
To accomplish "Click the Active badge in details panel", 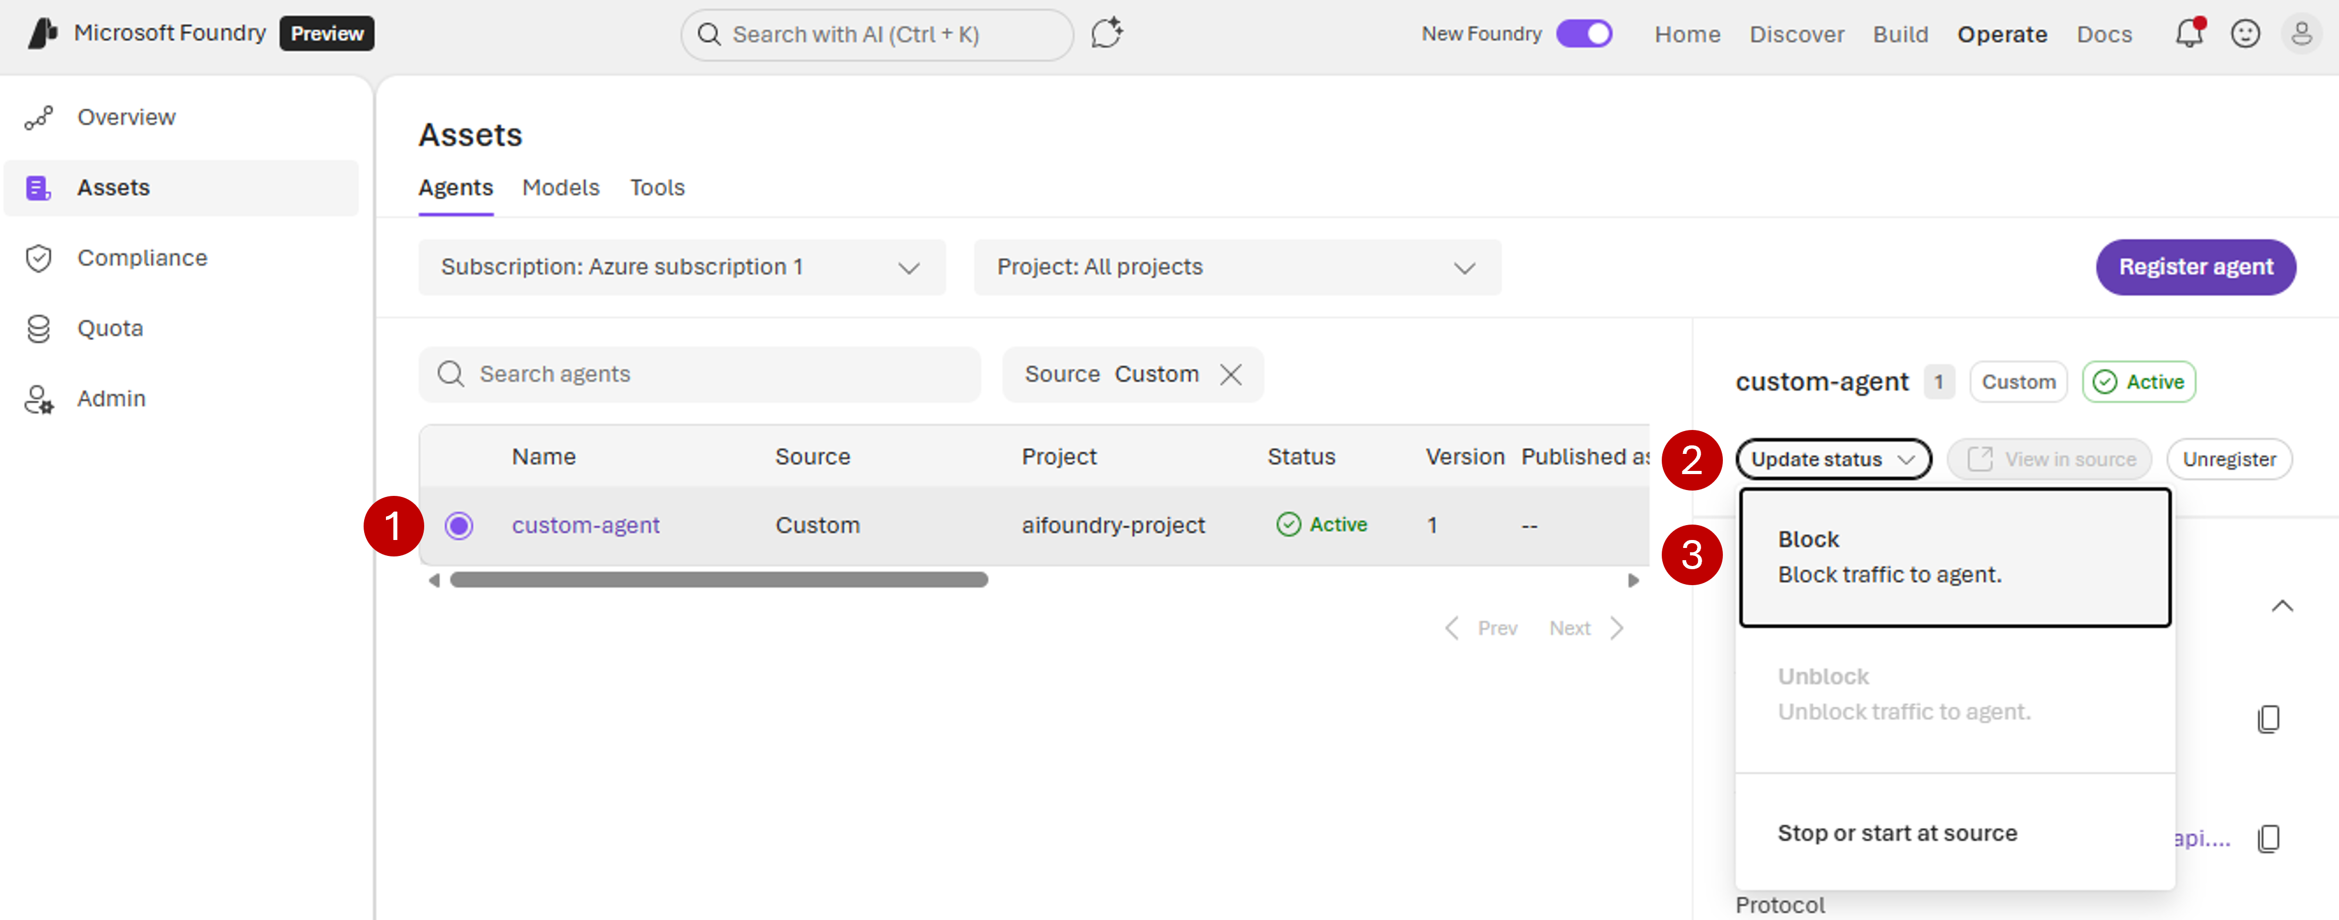I will coord(2139,382).
